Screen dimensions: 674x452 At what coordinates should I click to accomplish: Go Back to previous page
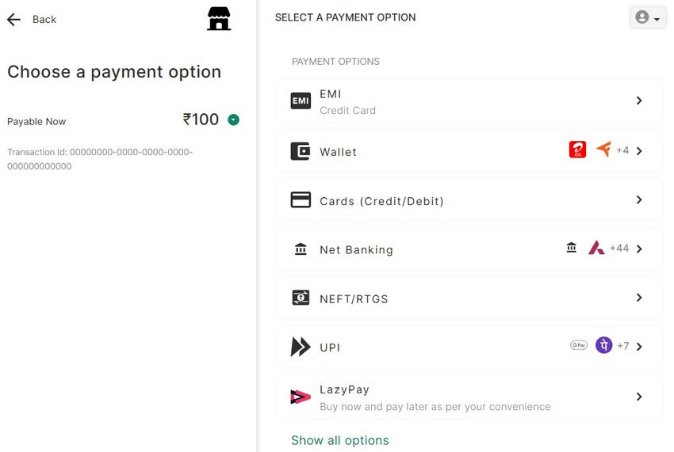pyautogui.click(x=44, y=20)
